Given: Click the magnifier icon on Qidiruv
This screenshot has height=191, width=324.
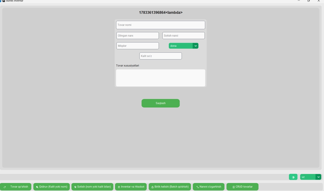Looking at the screenshot, I should click(37, 187).
